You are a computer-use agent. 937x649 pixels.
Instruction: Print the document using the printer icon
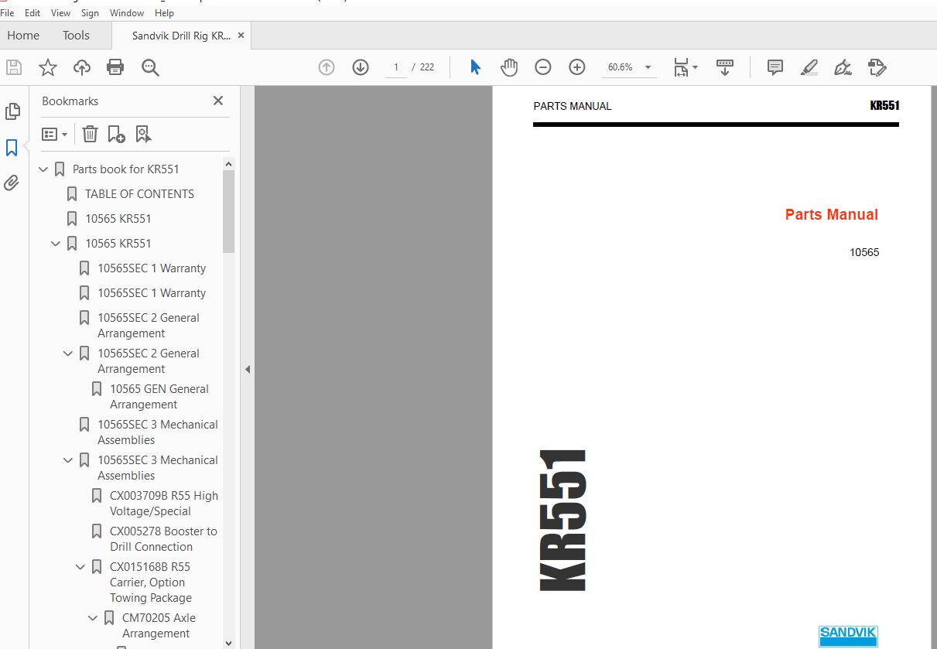coord(115,67)
